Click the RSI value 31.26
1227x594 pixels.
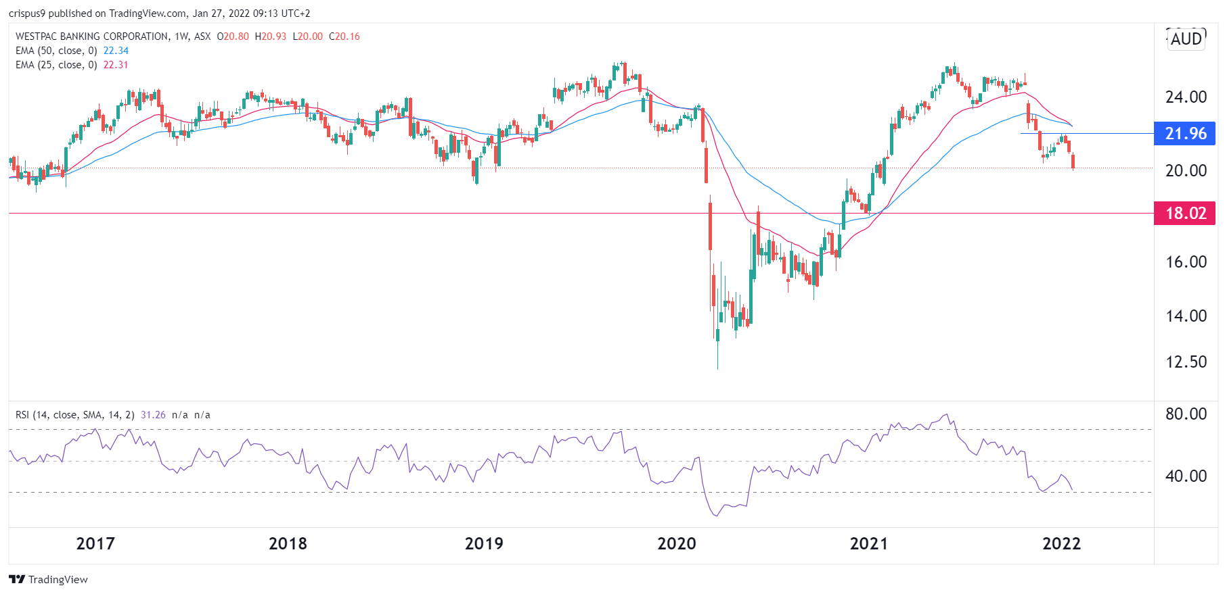(x=153, y=415)
